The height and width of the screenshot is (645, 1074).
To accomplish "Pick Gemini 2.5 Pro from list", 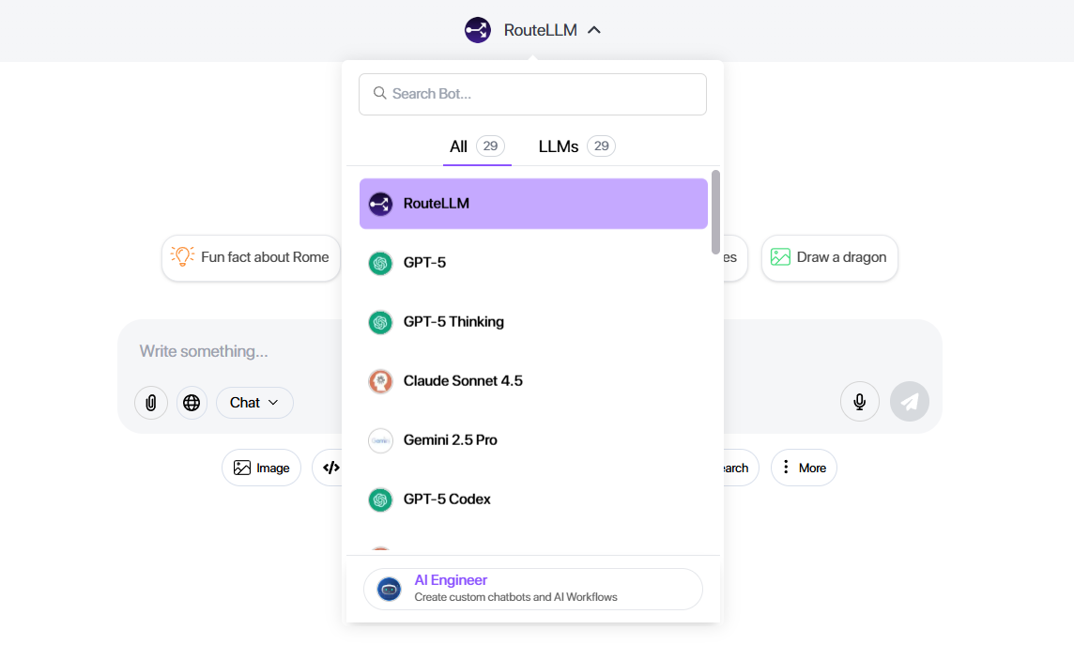I will pos(533,440).
